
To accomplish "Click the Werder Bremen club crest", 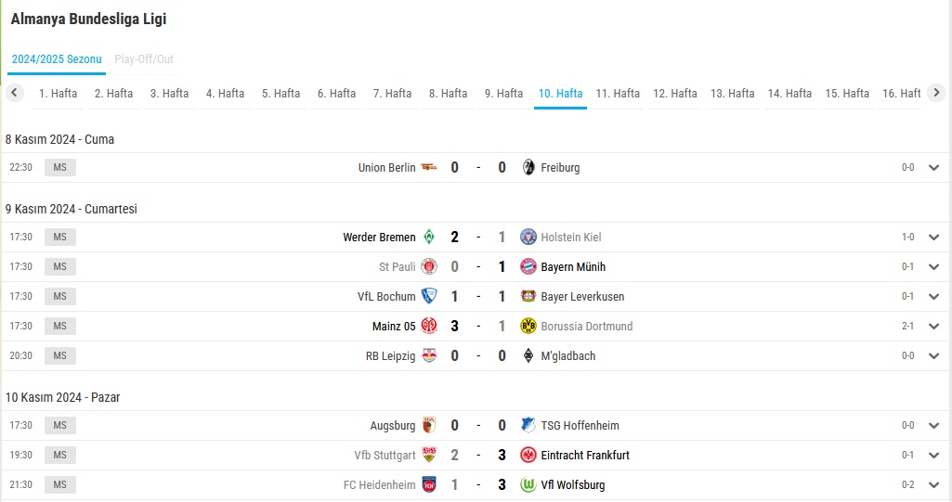I will tap(429, 237).
